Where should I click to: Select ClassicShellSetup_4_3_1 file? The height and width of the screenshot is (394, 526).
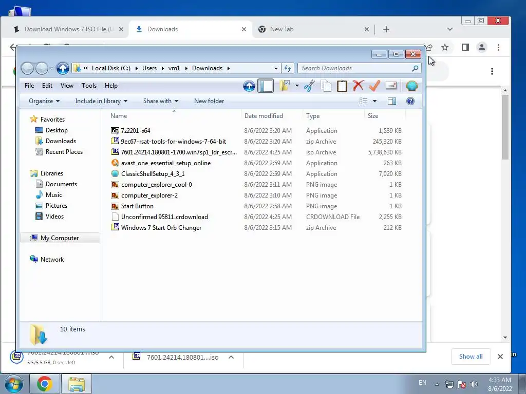(x=153, y=174)
